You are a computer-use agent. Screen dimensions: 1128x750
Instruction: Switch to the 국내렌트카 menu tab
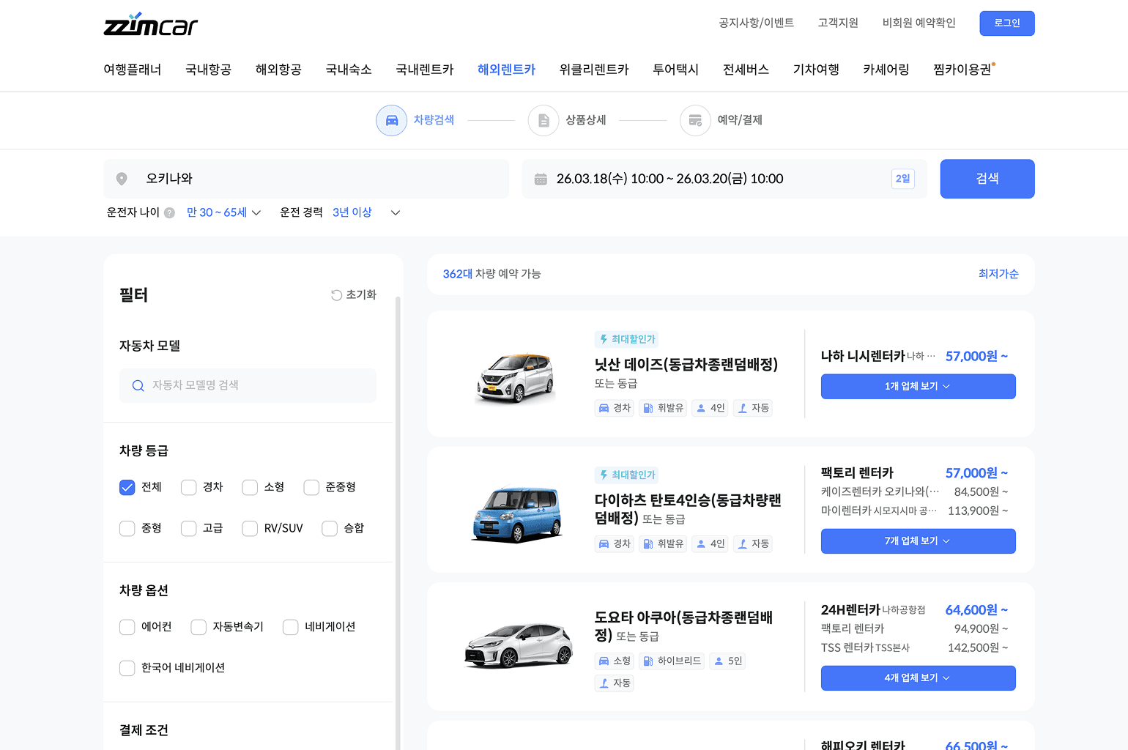424,70
